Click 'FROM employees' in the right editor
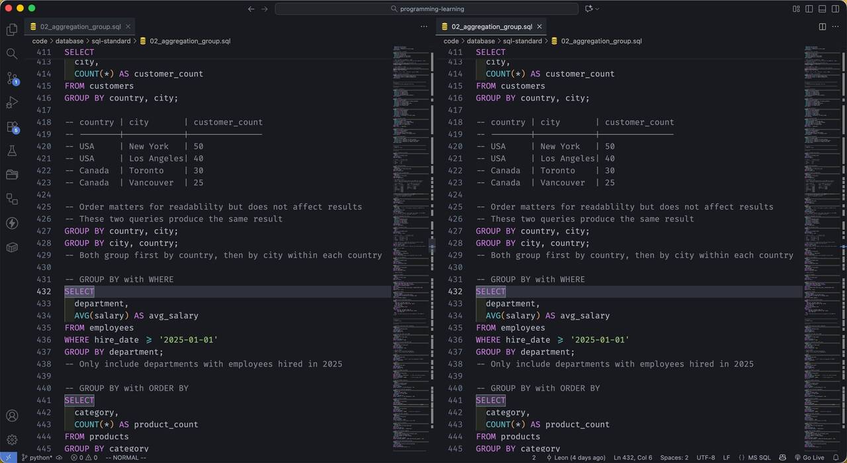The width and height of the screenshot is (847, 463). [510, 328]
